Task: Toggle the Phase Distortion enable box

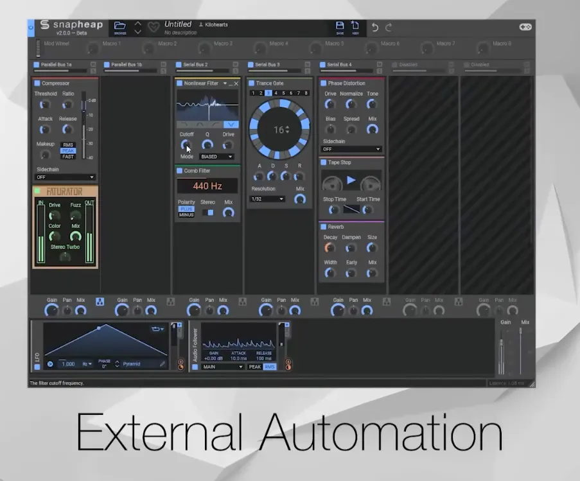Action: click(323, 83)
